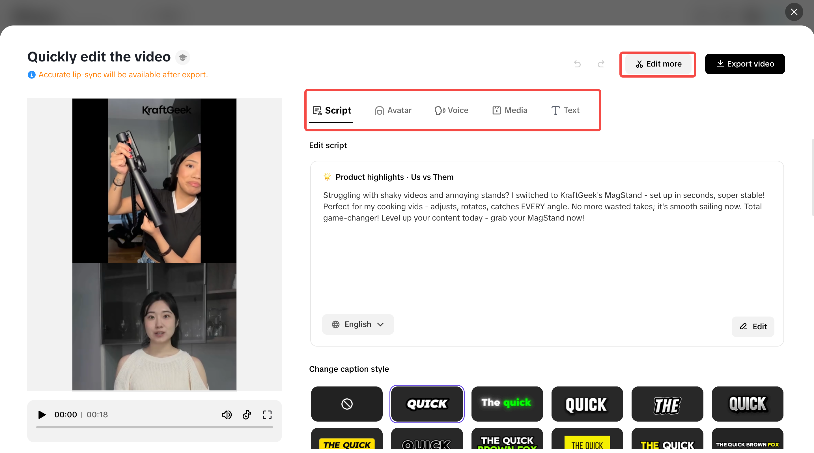Click the Text tab icon

[x=555, y=110]
